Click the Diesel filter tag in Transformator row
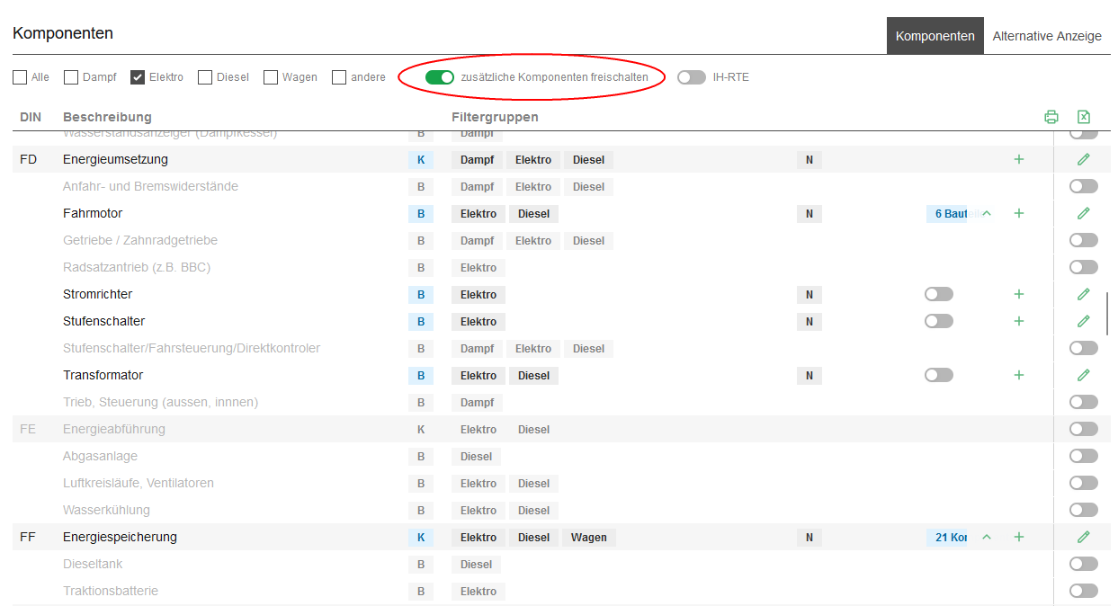Image resolution: width=1118 pixels, height=606 pixels. pos(533,375)
